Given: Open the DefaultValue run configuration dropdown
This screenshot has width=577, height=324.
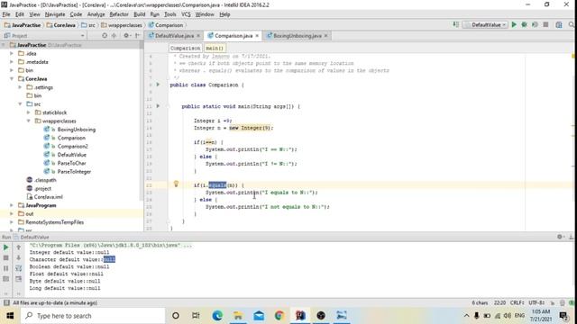Looking at the screenshot, I should click(x=485, y=24).
